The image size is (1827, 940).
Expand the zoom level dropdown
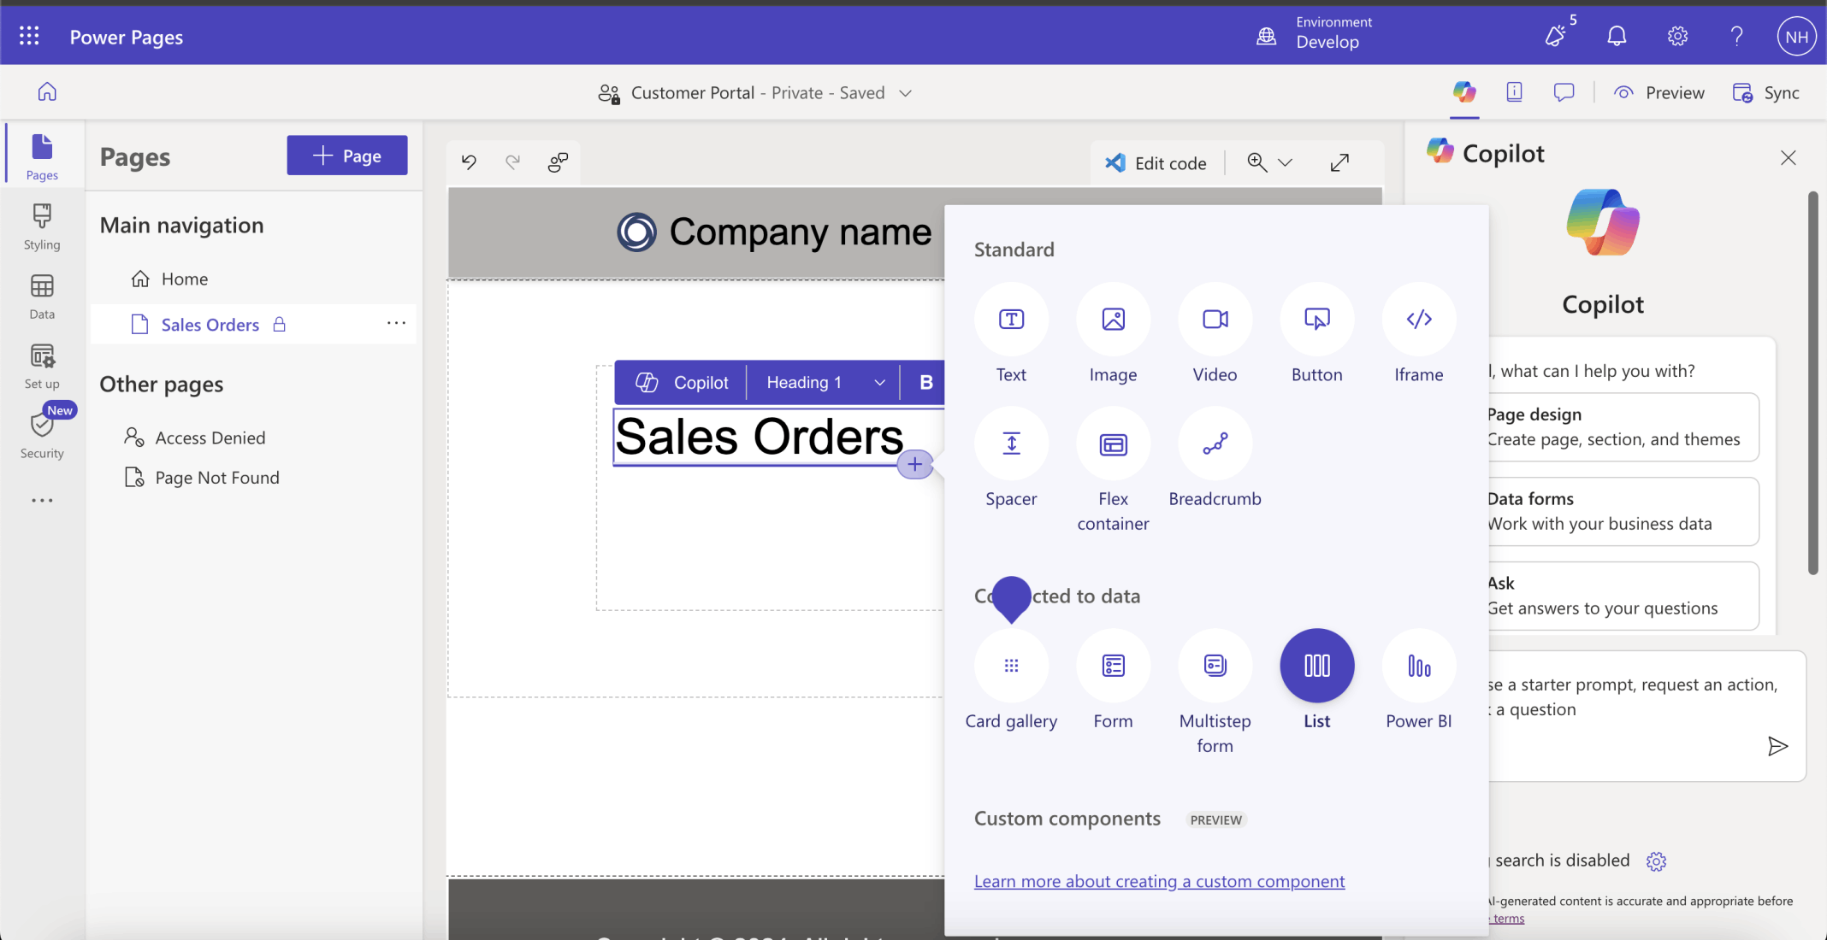(x=1285, y=162)
